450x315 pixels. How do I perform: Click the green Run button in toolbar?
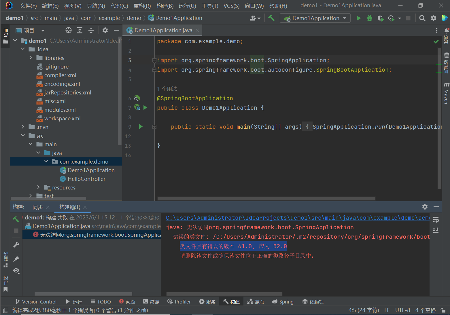coord(358,18)
